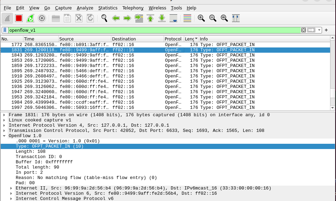Open the Analyze menu

click(x=85, y=8)
